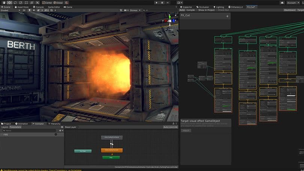
Task: Switch to the Lighting tab
Action: click(219, 7)
